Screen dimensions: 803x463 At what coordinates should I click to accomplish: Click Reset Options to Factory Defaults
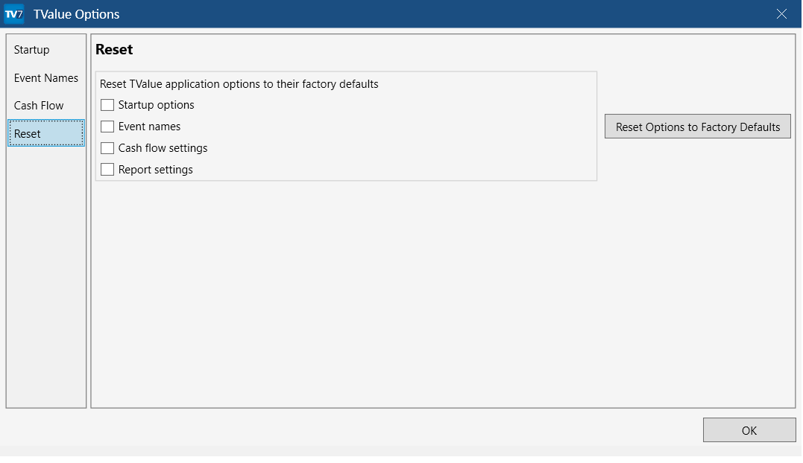tap(698, 127)
